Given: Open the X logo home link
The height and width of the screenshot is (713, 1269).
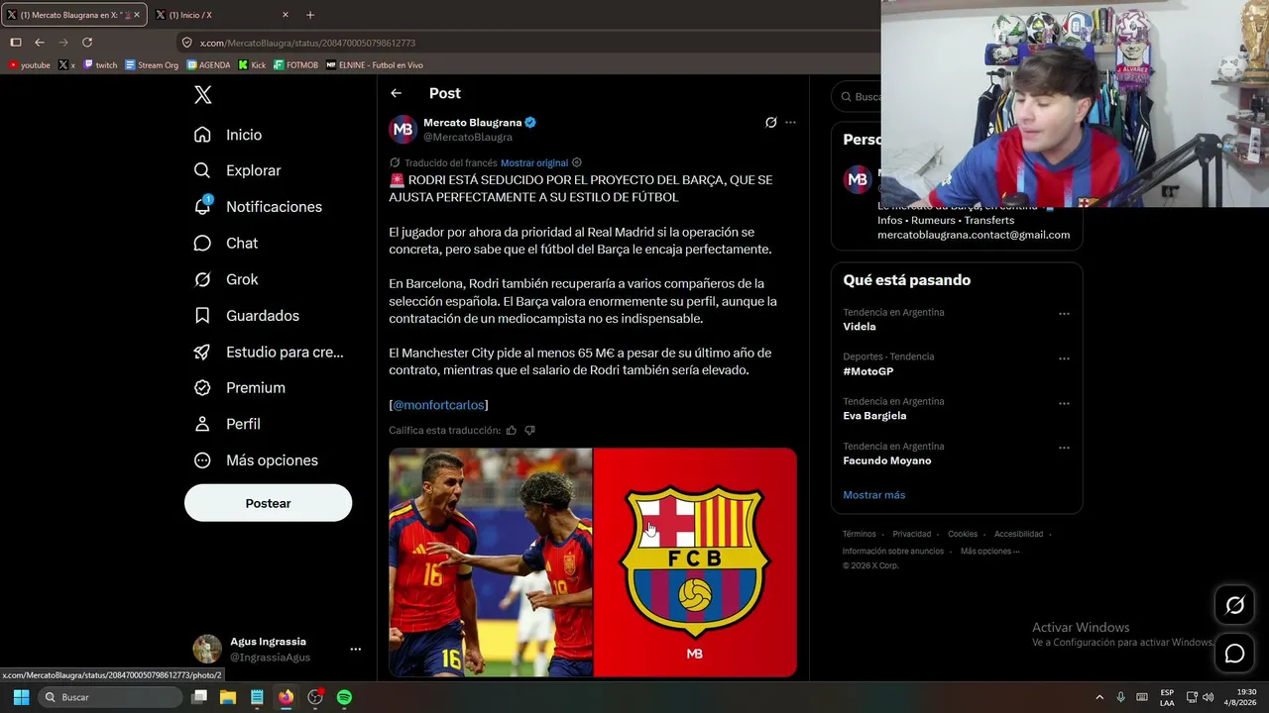Looking at the screenshot, I should (202, 95).
